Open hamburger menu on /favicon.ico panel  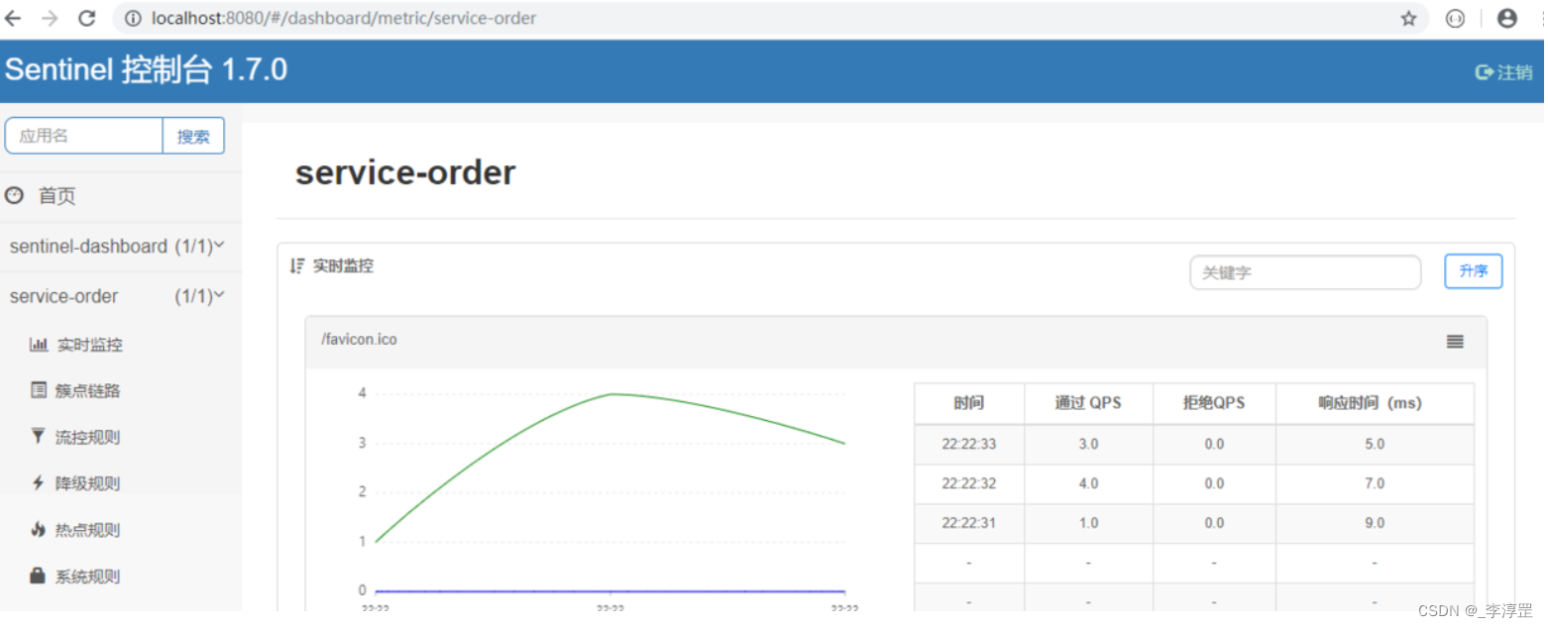[1455, 341]
